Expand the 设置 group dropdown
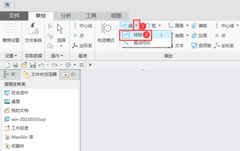This screenshot has width=240, height=151. coord(11,56)
